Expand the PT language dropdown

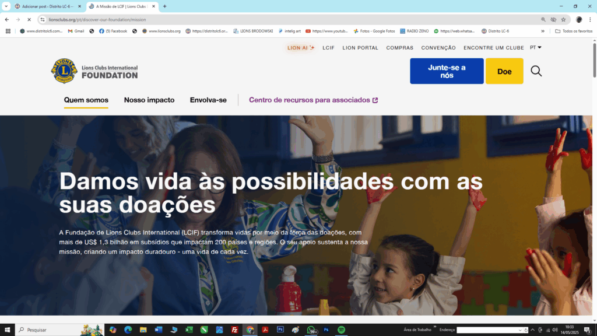(x=535, y=48)
